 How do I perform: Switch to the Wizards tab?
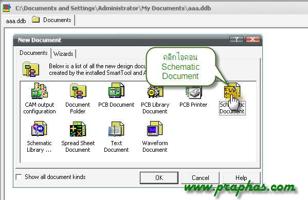[x=63, y=54]
